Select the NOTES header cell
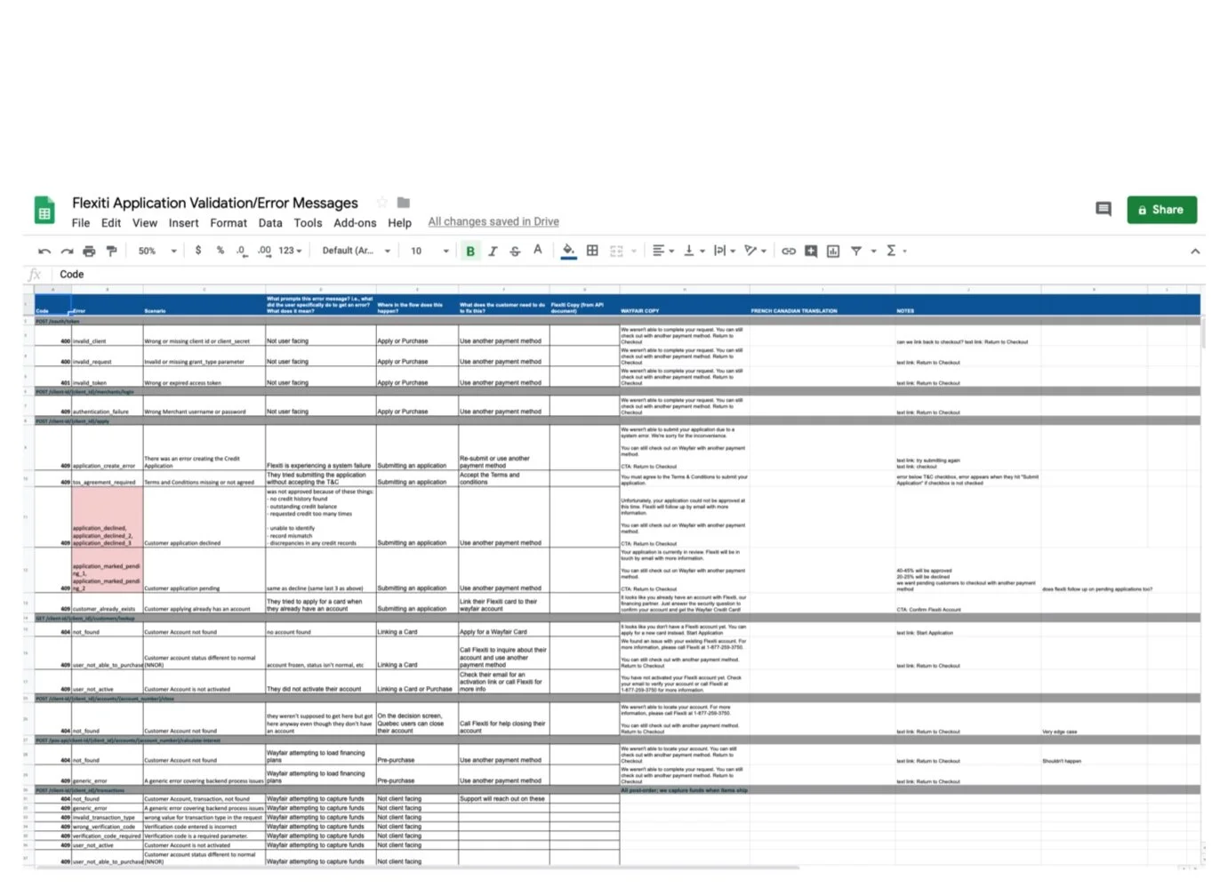The image size is (1228, 896). 968,305
